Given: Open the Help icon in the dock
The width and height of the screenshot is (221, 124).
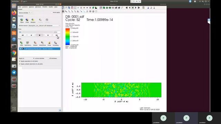Looking at the screenshot, I should coord(14,39).
